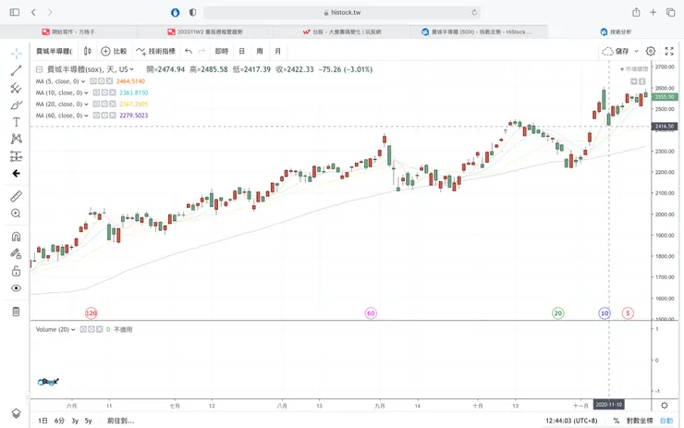The width and height of the screenshot is (684, 428).
Task: Open chart settings gear icon
Action: (x=651, y=52)
